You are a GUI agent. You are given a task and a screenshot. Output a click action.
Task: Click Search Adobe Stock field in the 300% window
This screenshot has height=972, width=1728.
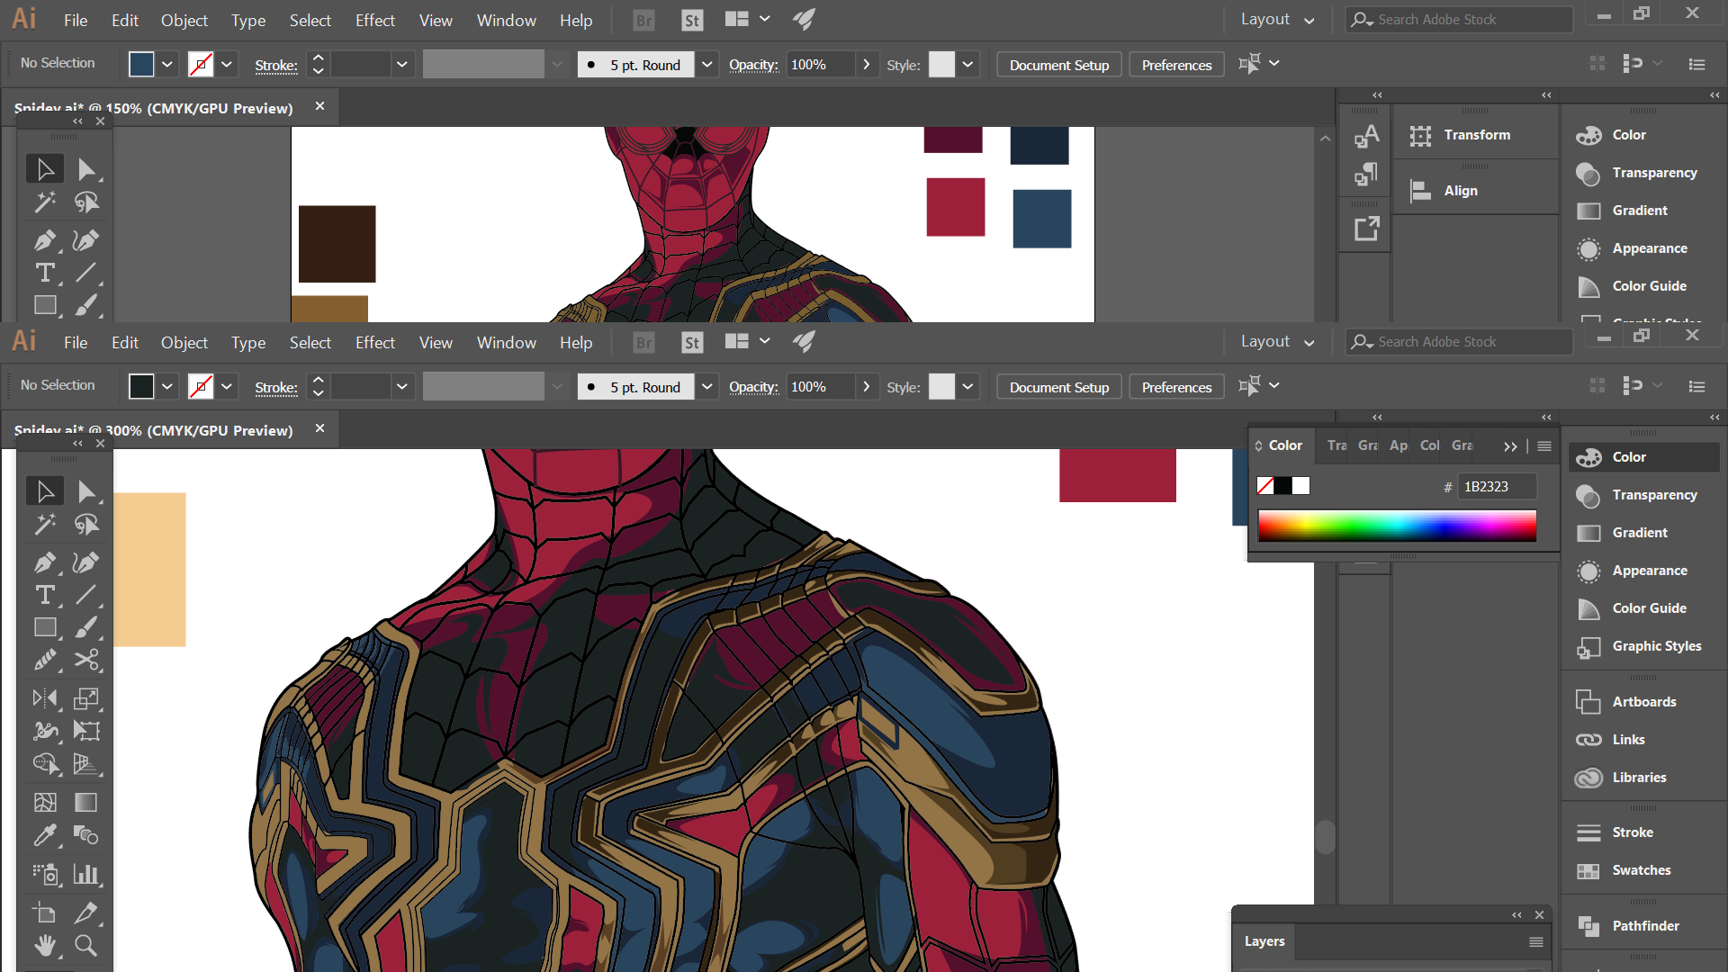pyautogui.click(x=1460, y=342)
